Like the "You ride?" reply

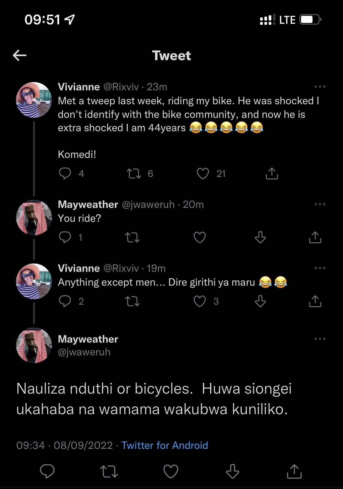[199, 237]
